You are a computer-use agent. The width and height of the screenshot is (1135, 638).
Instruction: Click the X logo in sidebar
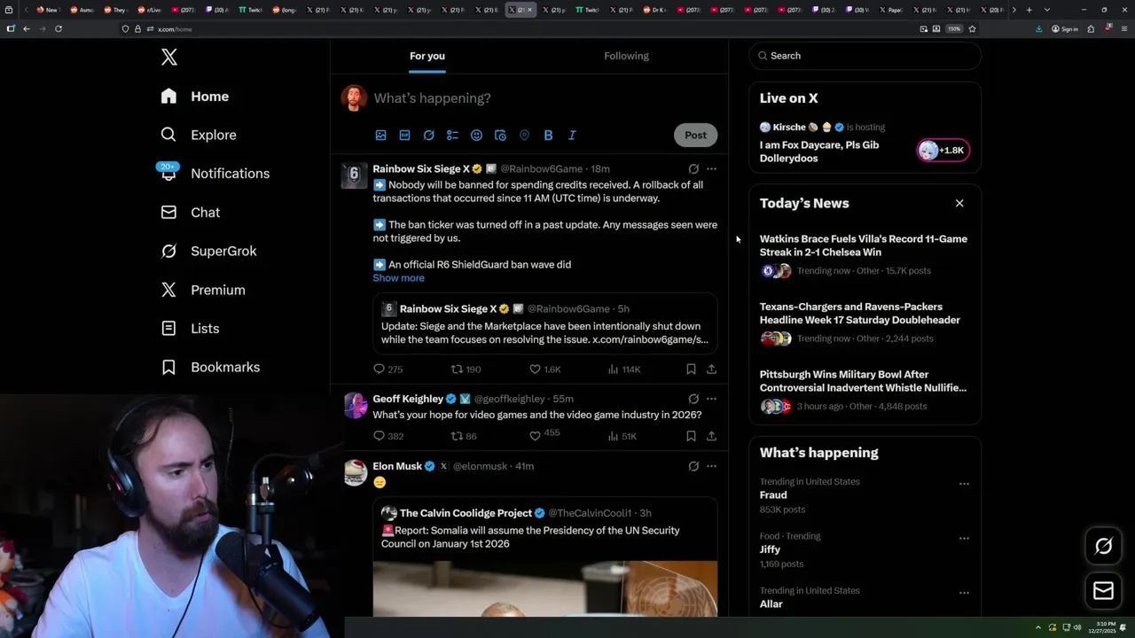coord(169,58)
